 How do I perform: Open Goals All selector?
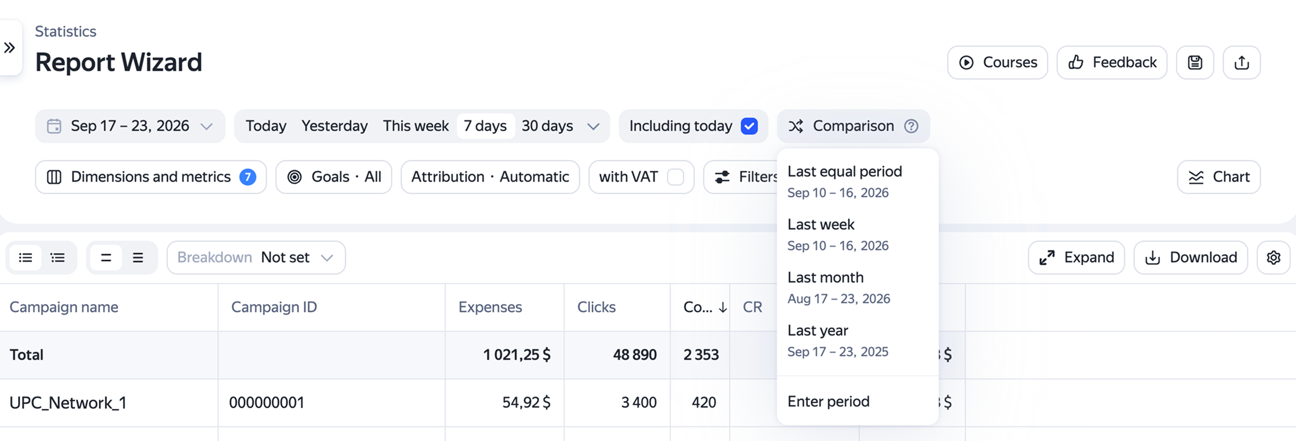(x=334, y=177)
